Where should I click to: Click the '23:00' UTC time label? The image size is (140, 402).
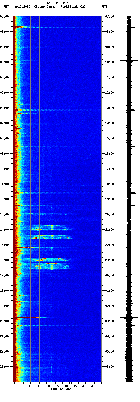coord(110,260)
